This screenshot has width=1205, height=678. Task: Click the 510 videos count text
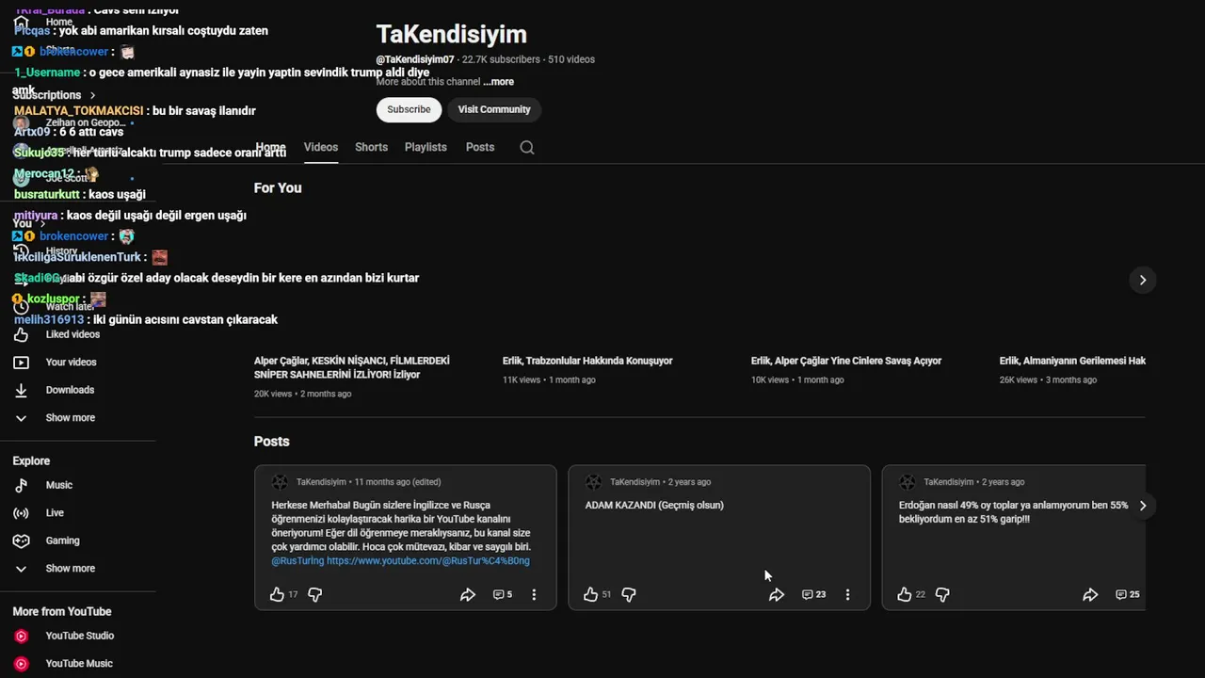tap(571, 59)
